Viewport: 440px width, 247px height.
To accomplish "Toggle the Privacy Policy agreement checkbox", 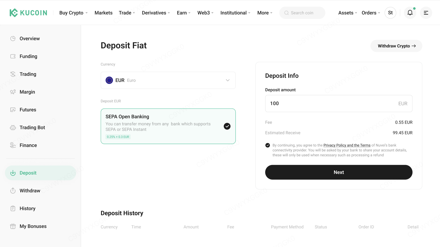I will tap(268, 145).
